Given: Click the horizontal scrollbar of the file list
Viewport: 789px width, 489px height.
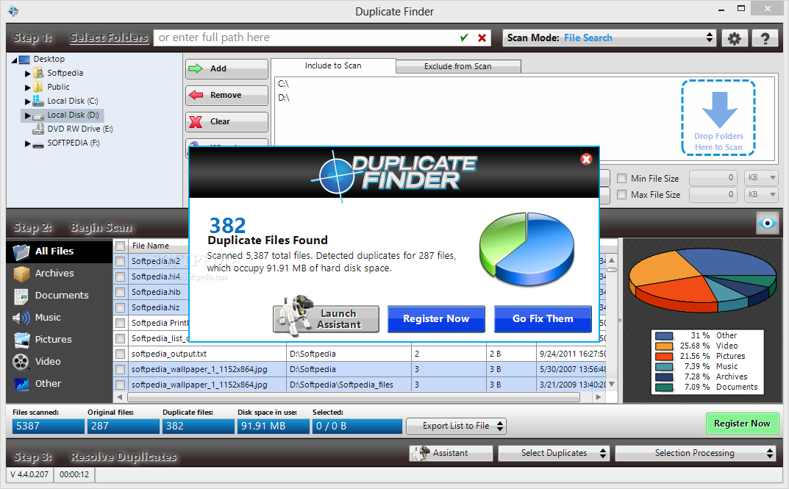Looking at the screenshot, I should (x=353, y=397).
